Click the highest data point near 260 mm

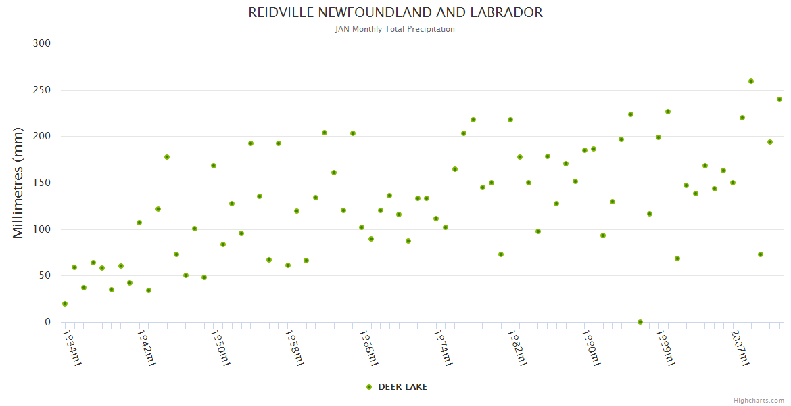(751, 81)
